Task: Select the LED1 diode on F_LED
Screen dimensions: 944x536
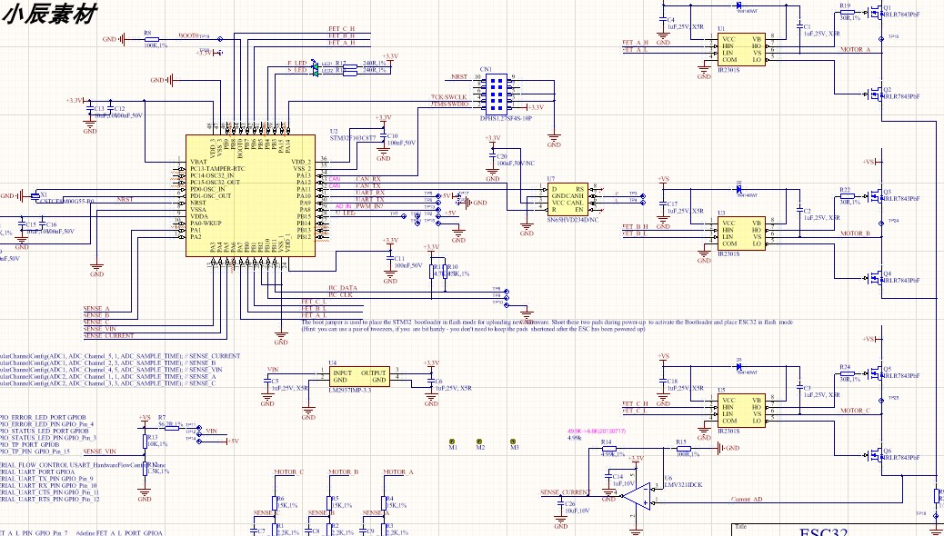Action: tap(315, 64)
